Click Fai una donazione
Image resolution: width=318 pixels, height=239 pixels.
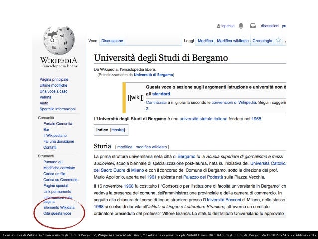click(x=59, y=141)
